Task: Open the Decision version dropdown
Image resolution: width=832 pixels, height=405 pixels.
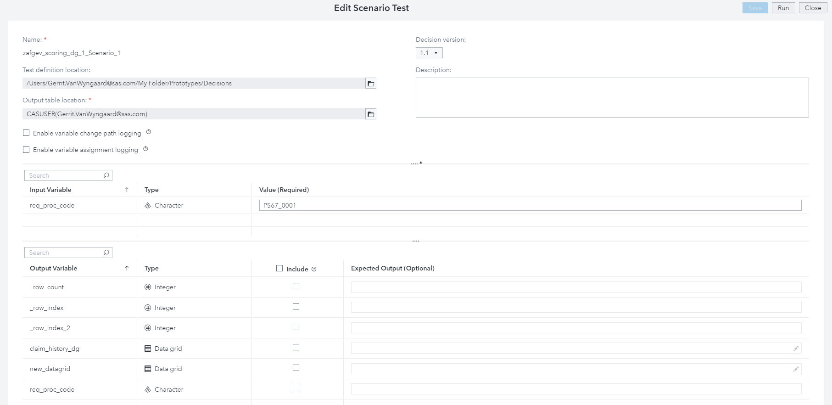Action: (x=429, y=53)
